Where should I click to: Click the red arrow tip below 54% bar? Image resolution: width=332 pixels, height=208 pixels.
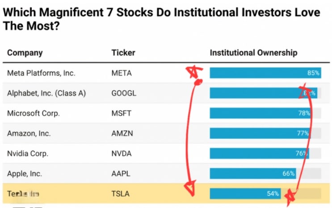pyautogui.click(x=293, y=194)
